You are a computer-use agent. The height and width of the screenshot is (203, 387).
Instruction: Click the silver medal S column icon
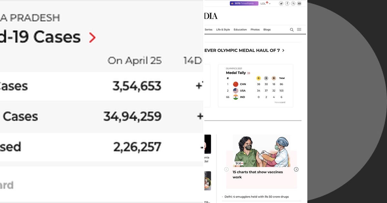point(266,78)
